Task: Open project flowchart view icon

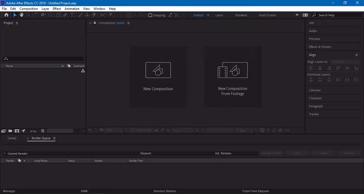Action: (83, 71)
